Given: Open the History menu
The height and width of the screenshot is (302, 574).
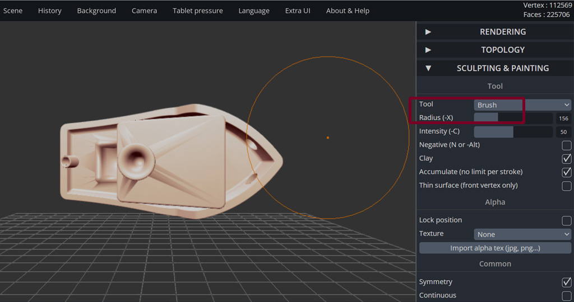Looking at the screenshot, I should click(x=50, y=11).
